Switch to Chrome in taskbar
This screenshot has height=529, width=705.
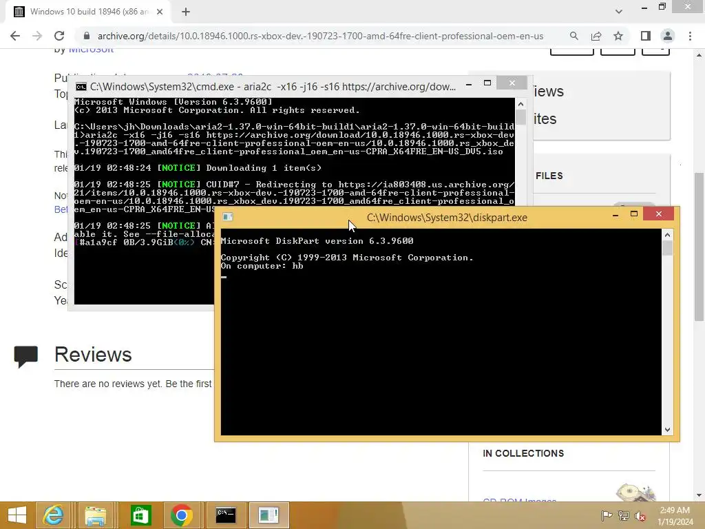182,515
